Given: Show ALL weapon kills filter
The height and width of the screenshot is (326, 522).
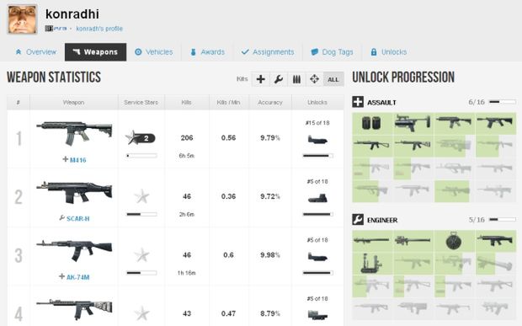Looking at the screenshot, I should pyautogui.click(x=333, y=79).
